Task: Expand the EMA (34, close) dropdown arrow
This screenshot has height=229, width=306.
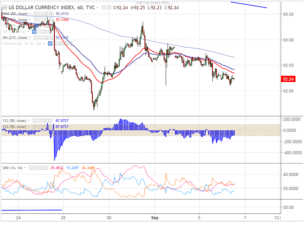Action: [30, 20]
